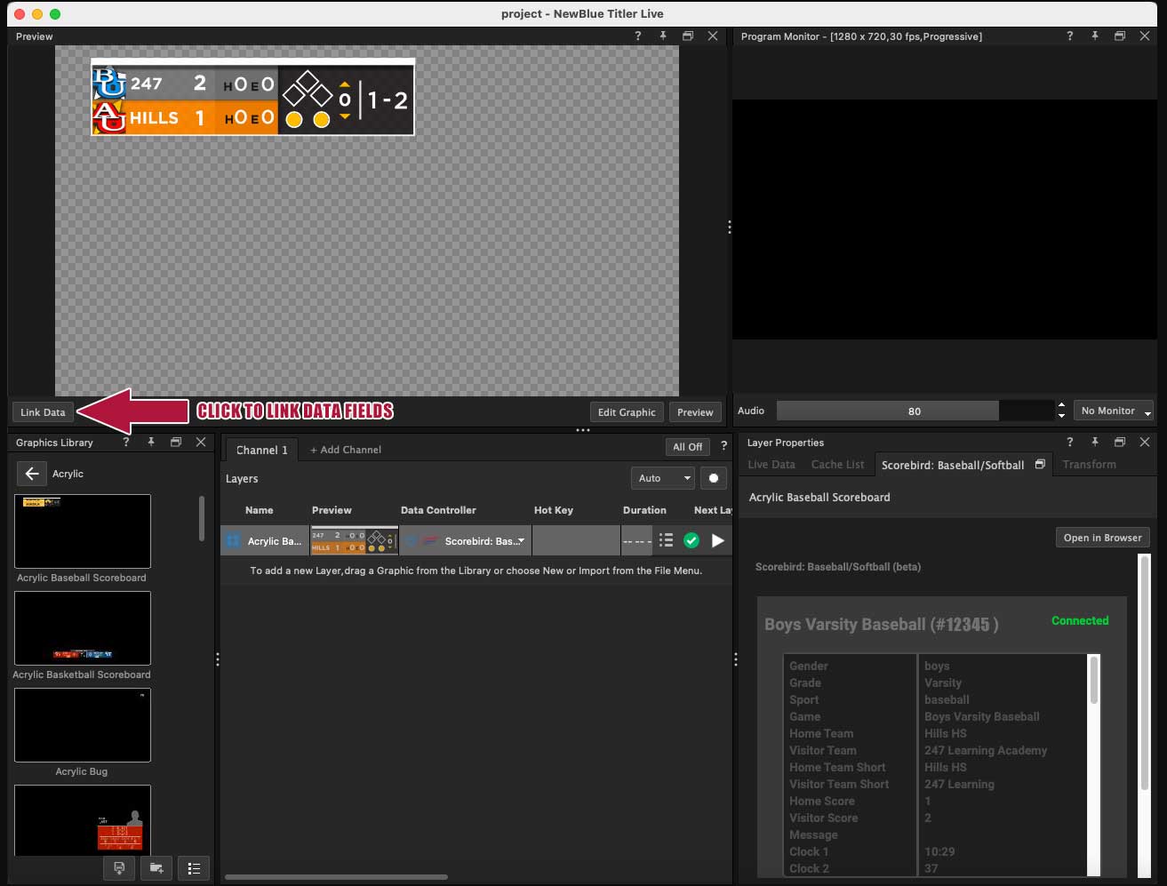Click the 'Boys Varsity Baseball (#12345 )' heading
The width and height of the screenshot is (1167, 886).
(x=882, y=624)
